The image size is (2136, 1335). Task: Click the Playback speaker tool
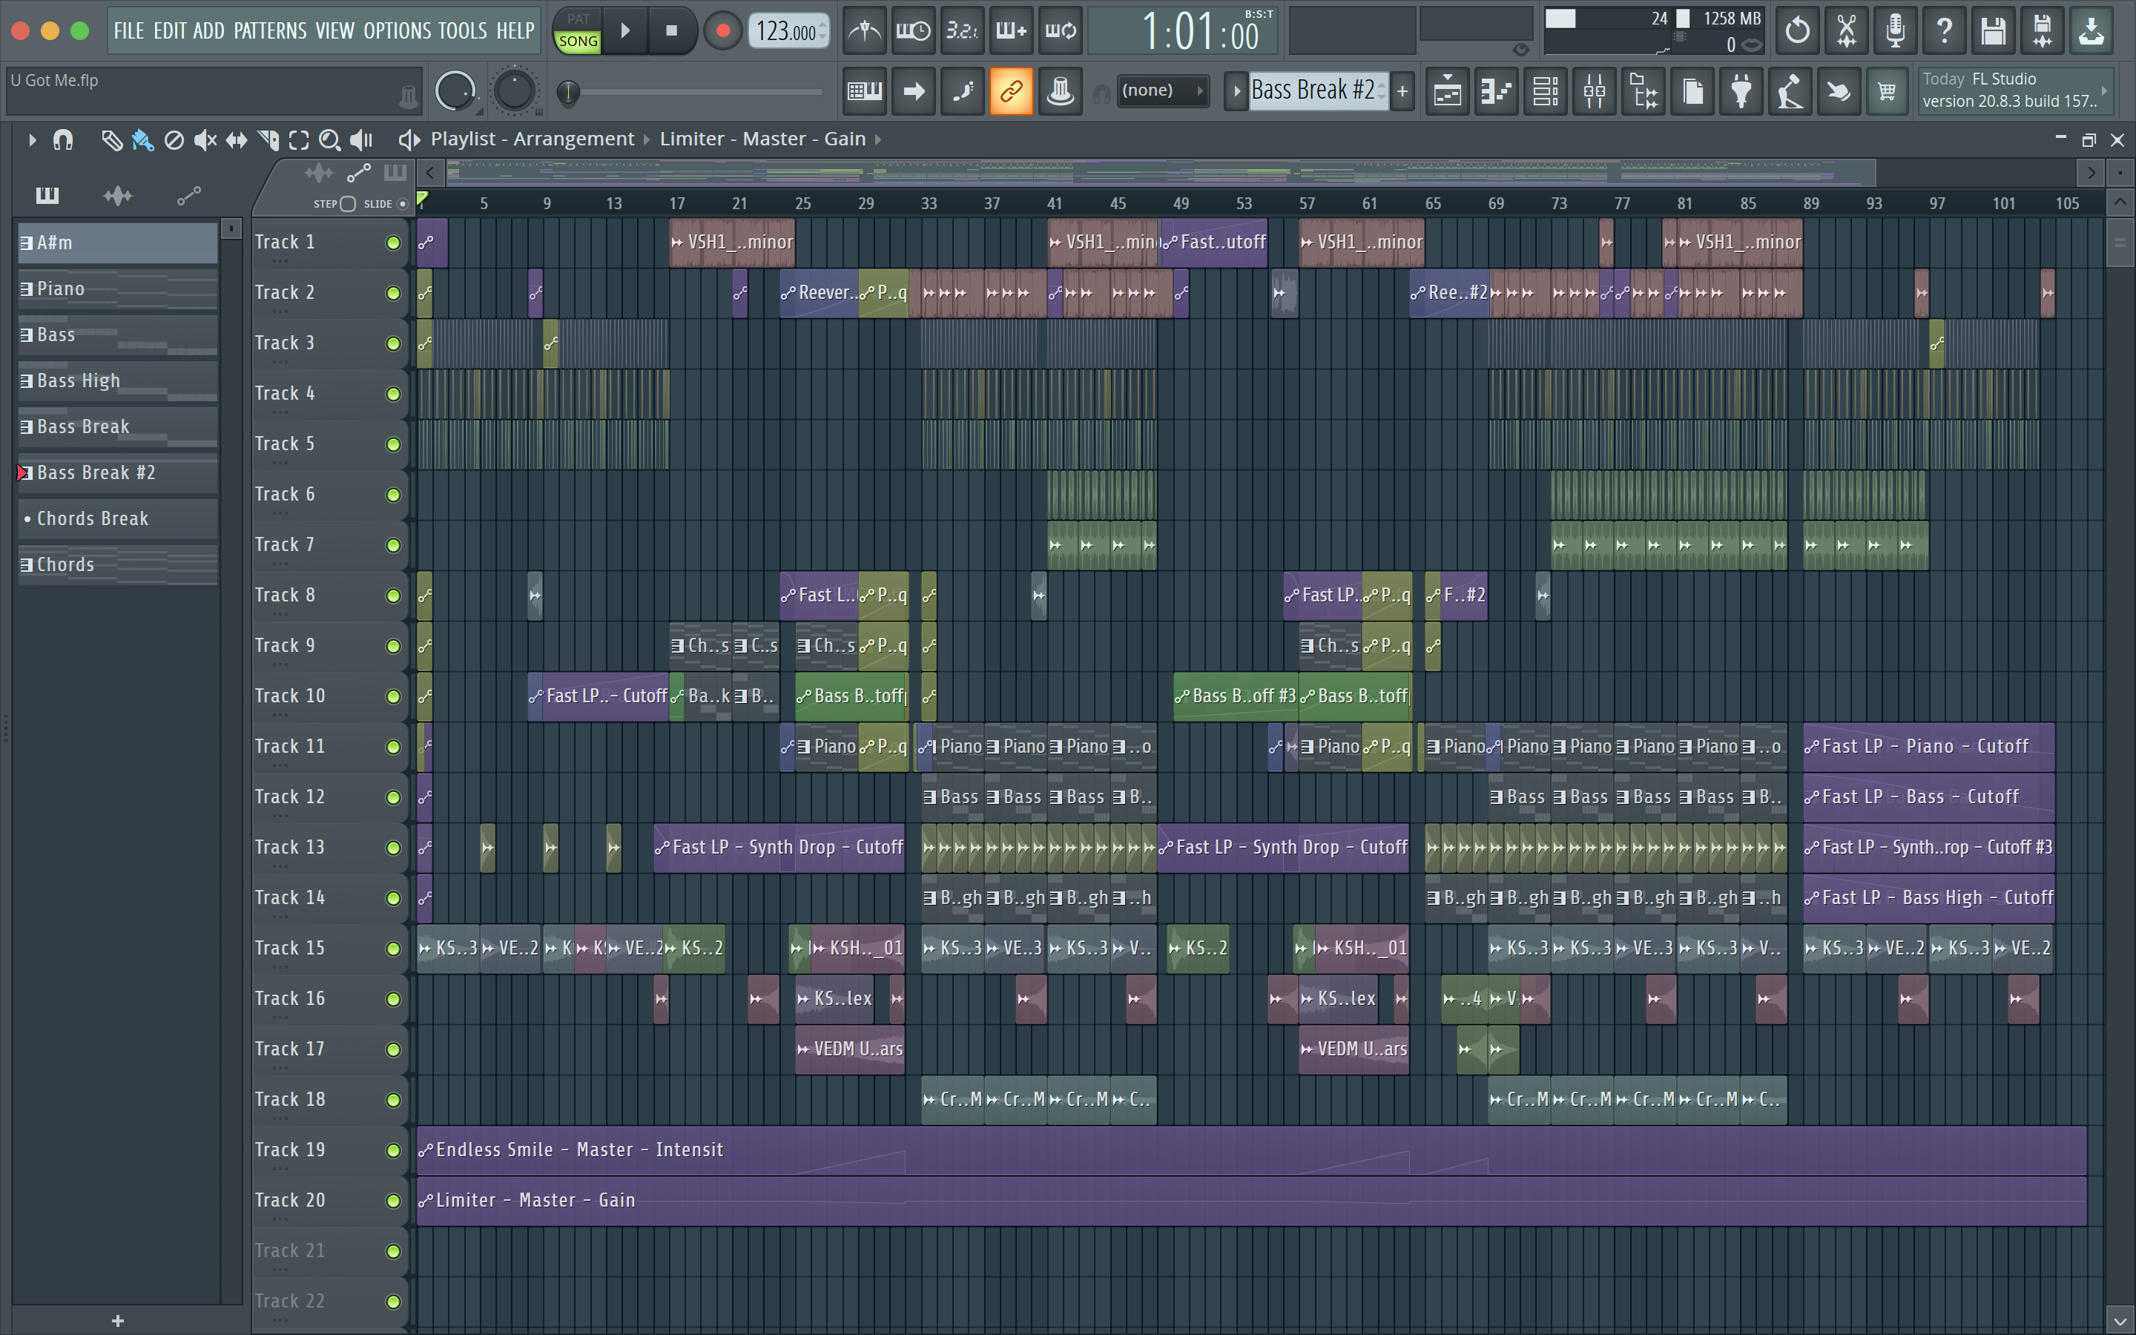(x=361, y=139)
